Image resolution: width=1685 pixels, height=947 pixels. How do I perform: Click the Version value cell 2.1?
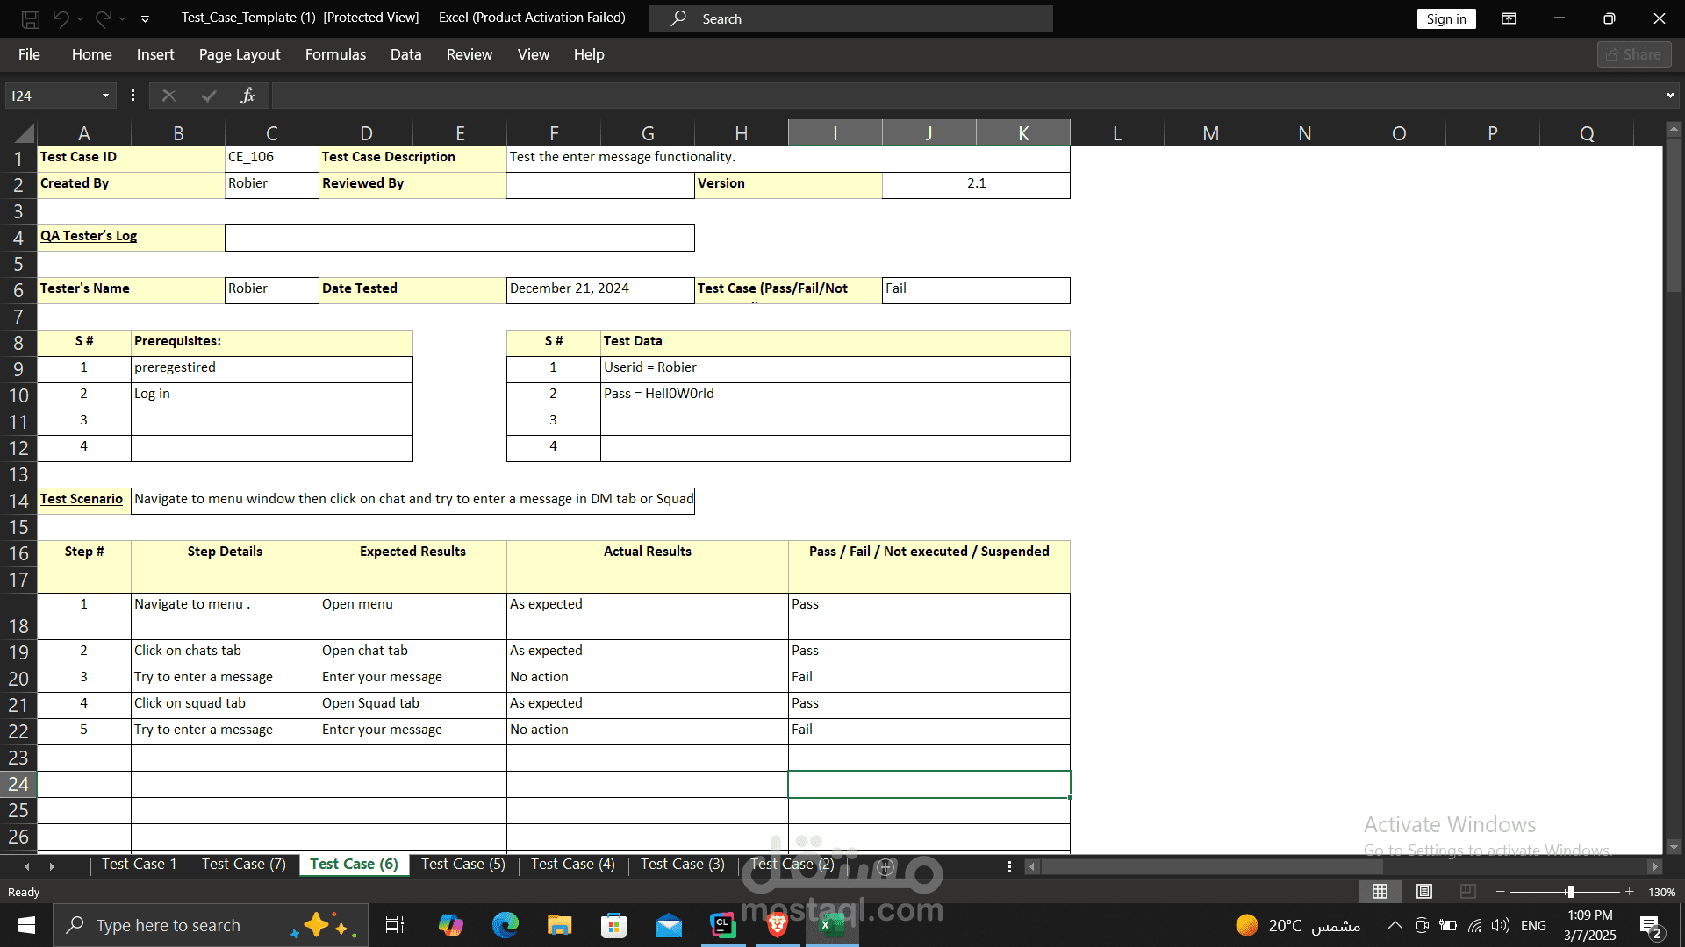click(x=976, y=184)
